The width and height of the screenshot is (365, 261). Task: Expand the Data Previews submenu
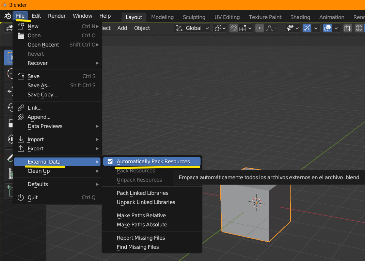[58, 126]
